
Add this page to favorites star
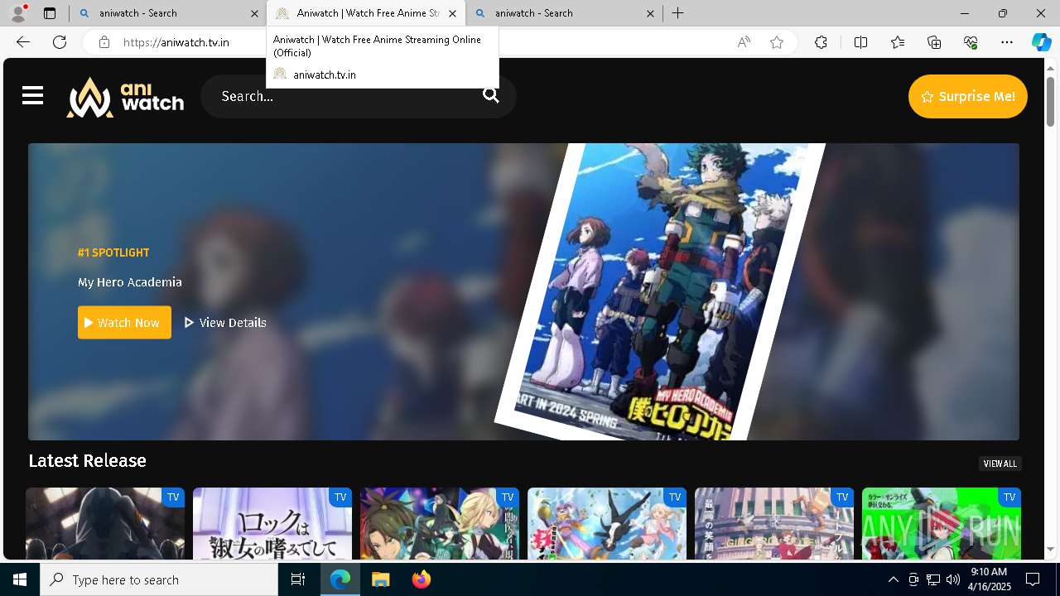(x=777, y=42)
